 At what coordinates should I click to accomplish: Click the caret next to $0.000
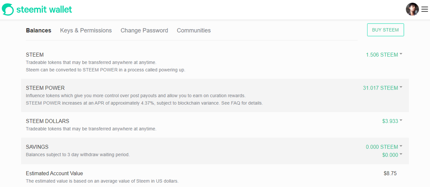401,154
